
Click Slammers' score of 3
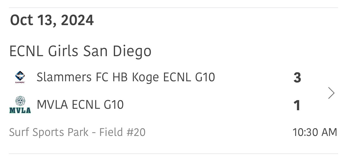tap(297, 78)
